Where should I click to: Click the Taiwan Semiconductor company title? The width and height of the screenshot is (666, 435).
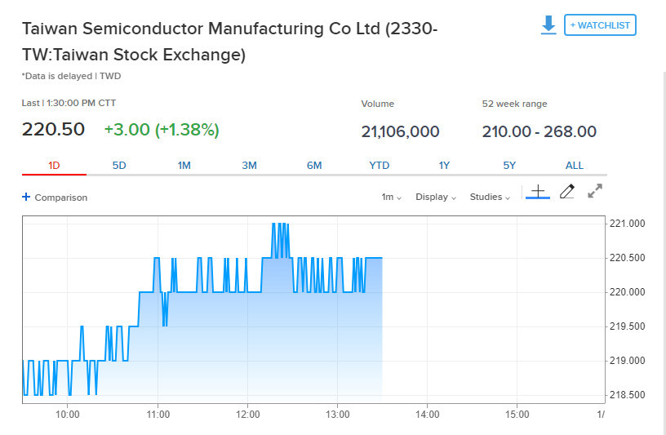coord(230,42)
